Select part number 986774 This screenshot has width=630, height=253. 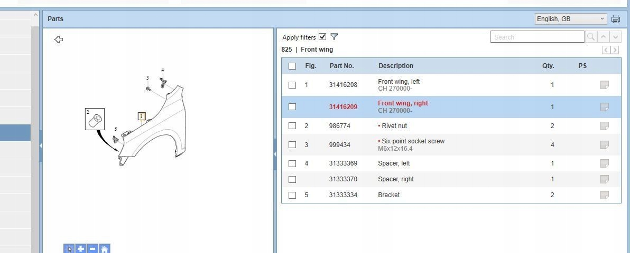click(339, 126)
